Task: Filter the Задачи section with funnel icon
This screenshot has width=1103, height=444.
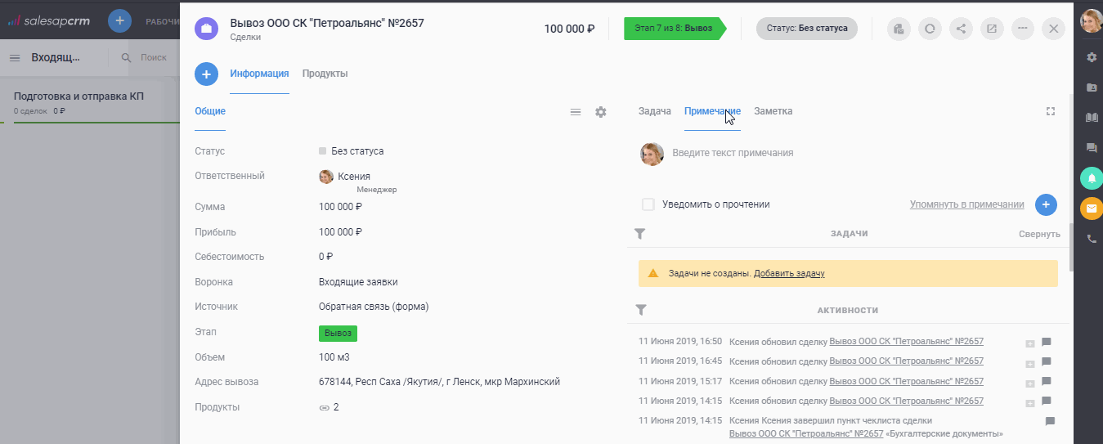Action: point(640,234)
